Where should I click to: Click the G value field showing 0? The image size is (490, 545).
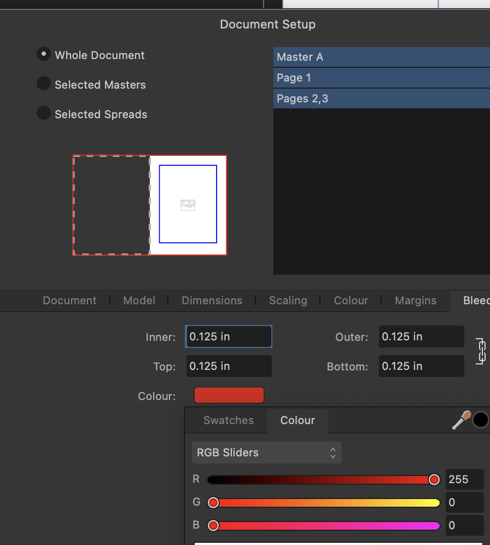coord(464,502)
